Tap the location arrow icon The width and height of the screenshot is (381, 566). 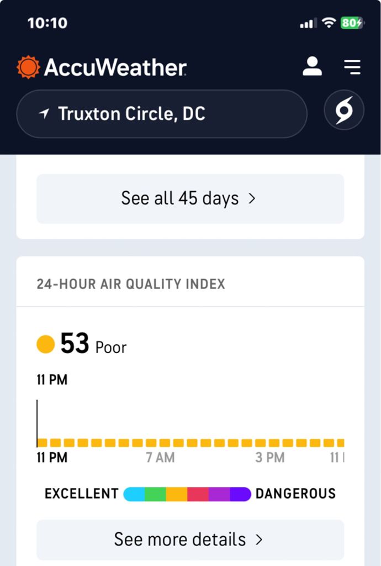[x=44, y=114]
